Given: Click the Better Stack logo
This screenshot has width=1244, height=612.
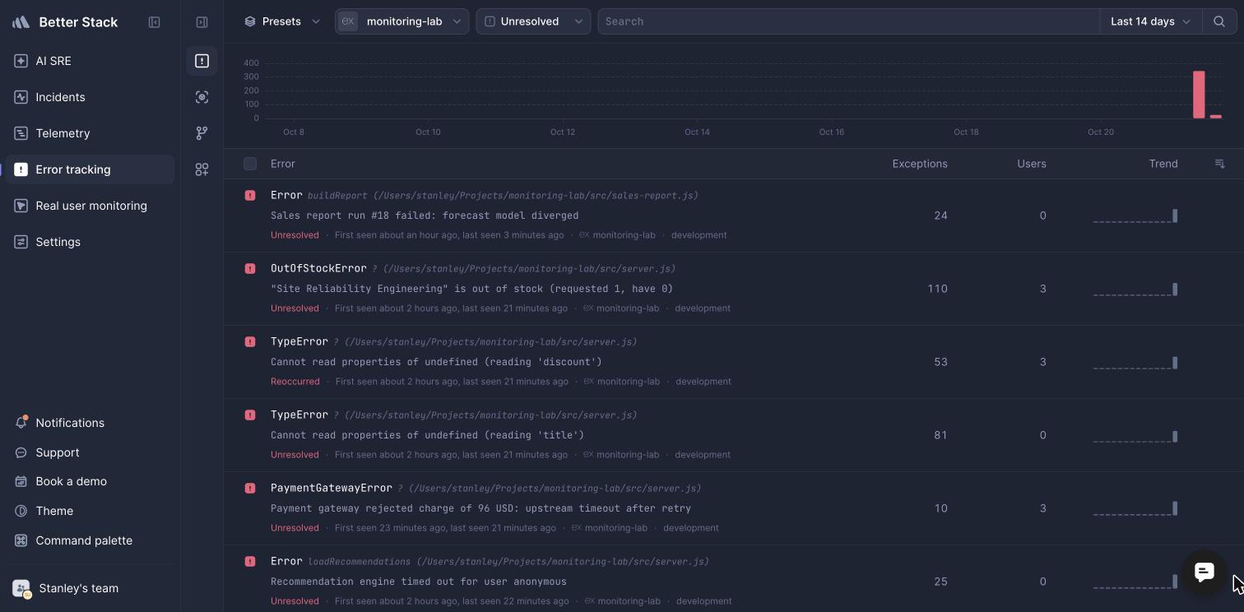Looking at the screenshot, I should pyautogui.click(x=21, y=22).
